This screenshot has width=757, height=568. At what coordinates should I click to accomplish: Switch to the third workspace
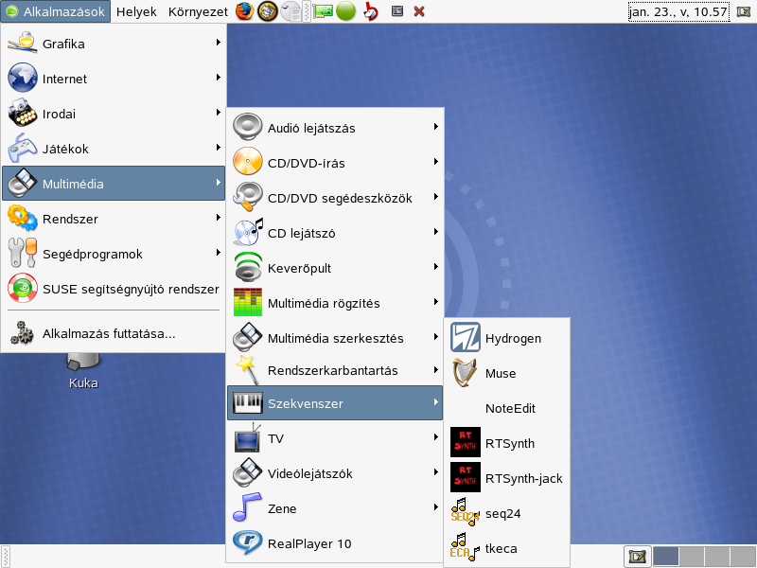tap(717, 557)
